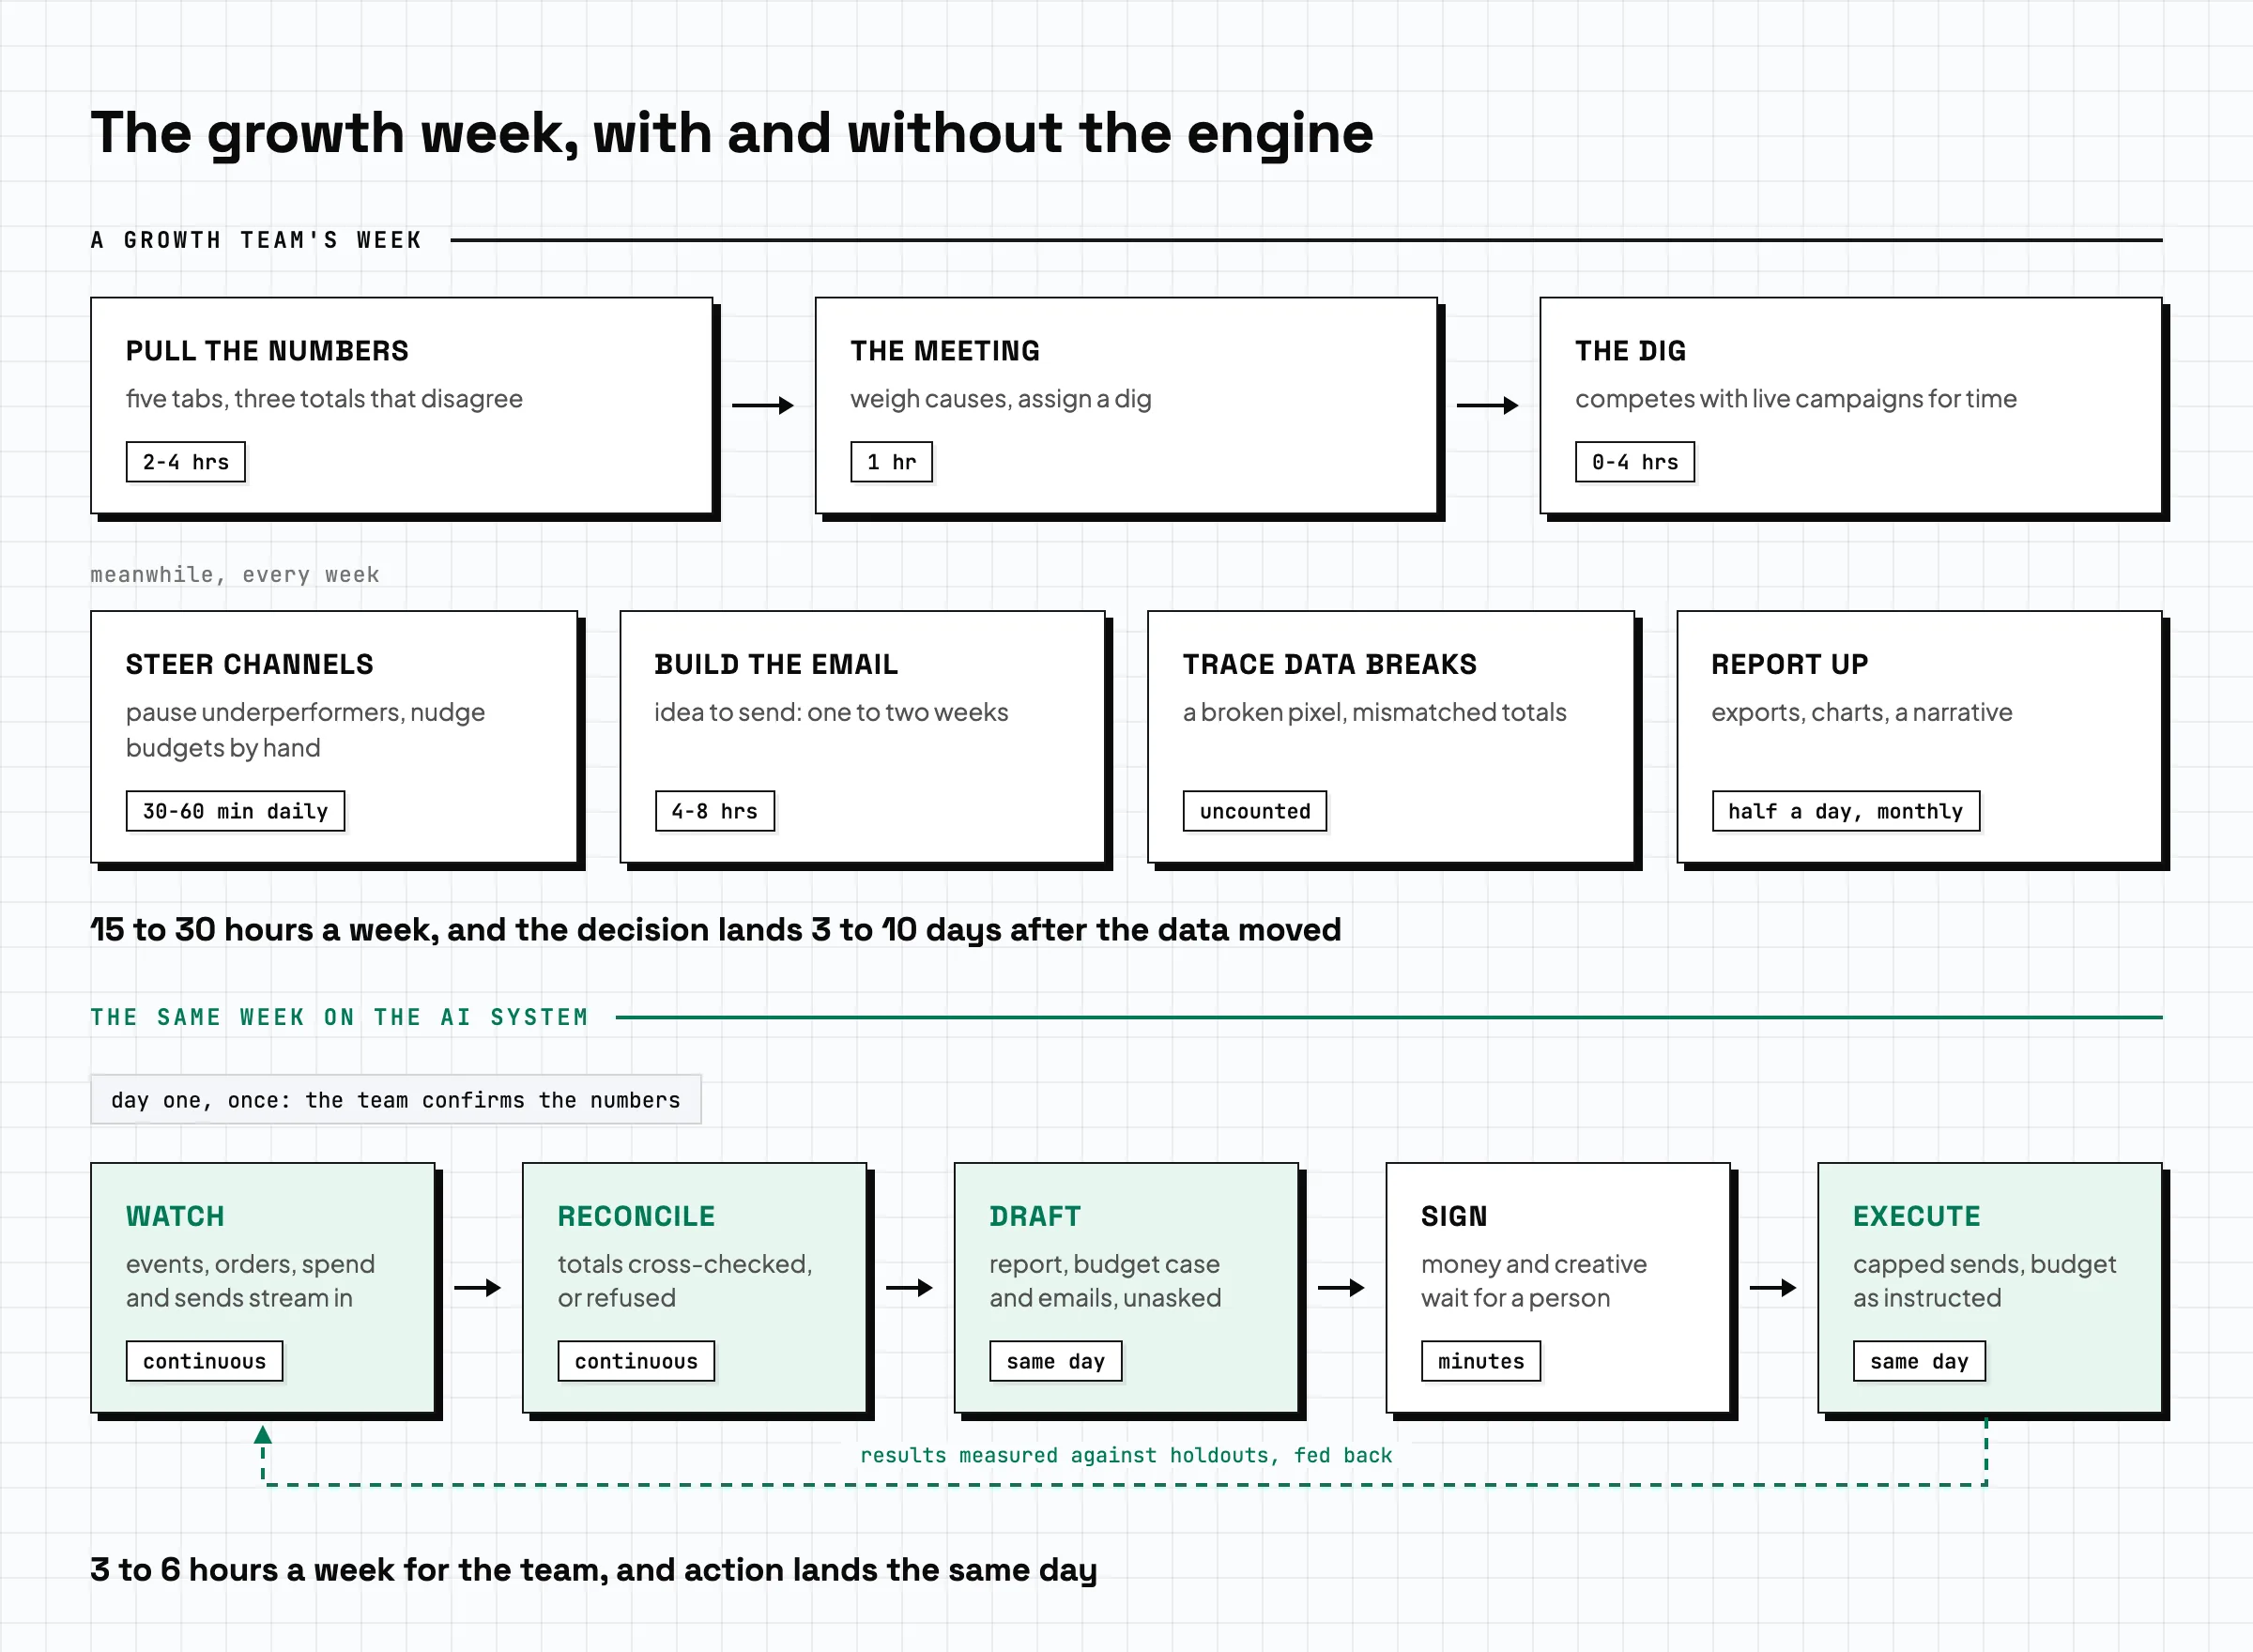Click the '15 to 30 hours a week' summary line
The width and height of the screenshot is (2253, 1652).
coord(716,930)
